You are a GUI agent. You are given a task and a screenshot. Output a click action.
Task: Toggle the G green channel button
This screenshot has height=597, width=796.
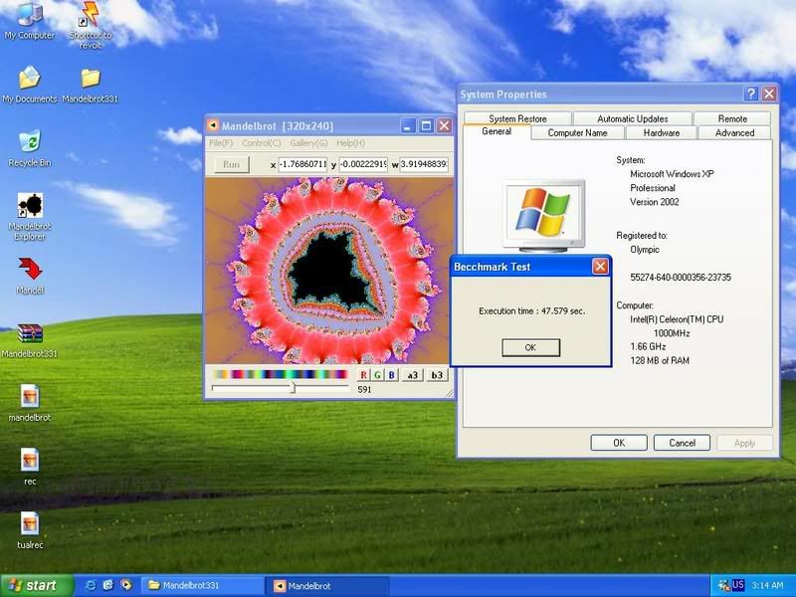click(378, 375)
